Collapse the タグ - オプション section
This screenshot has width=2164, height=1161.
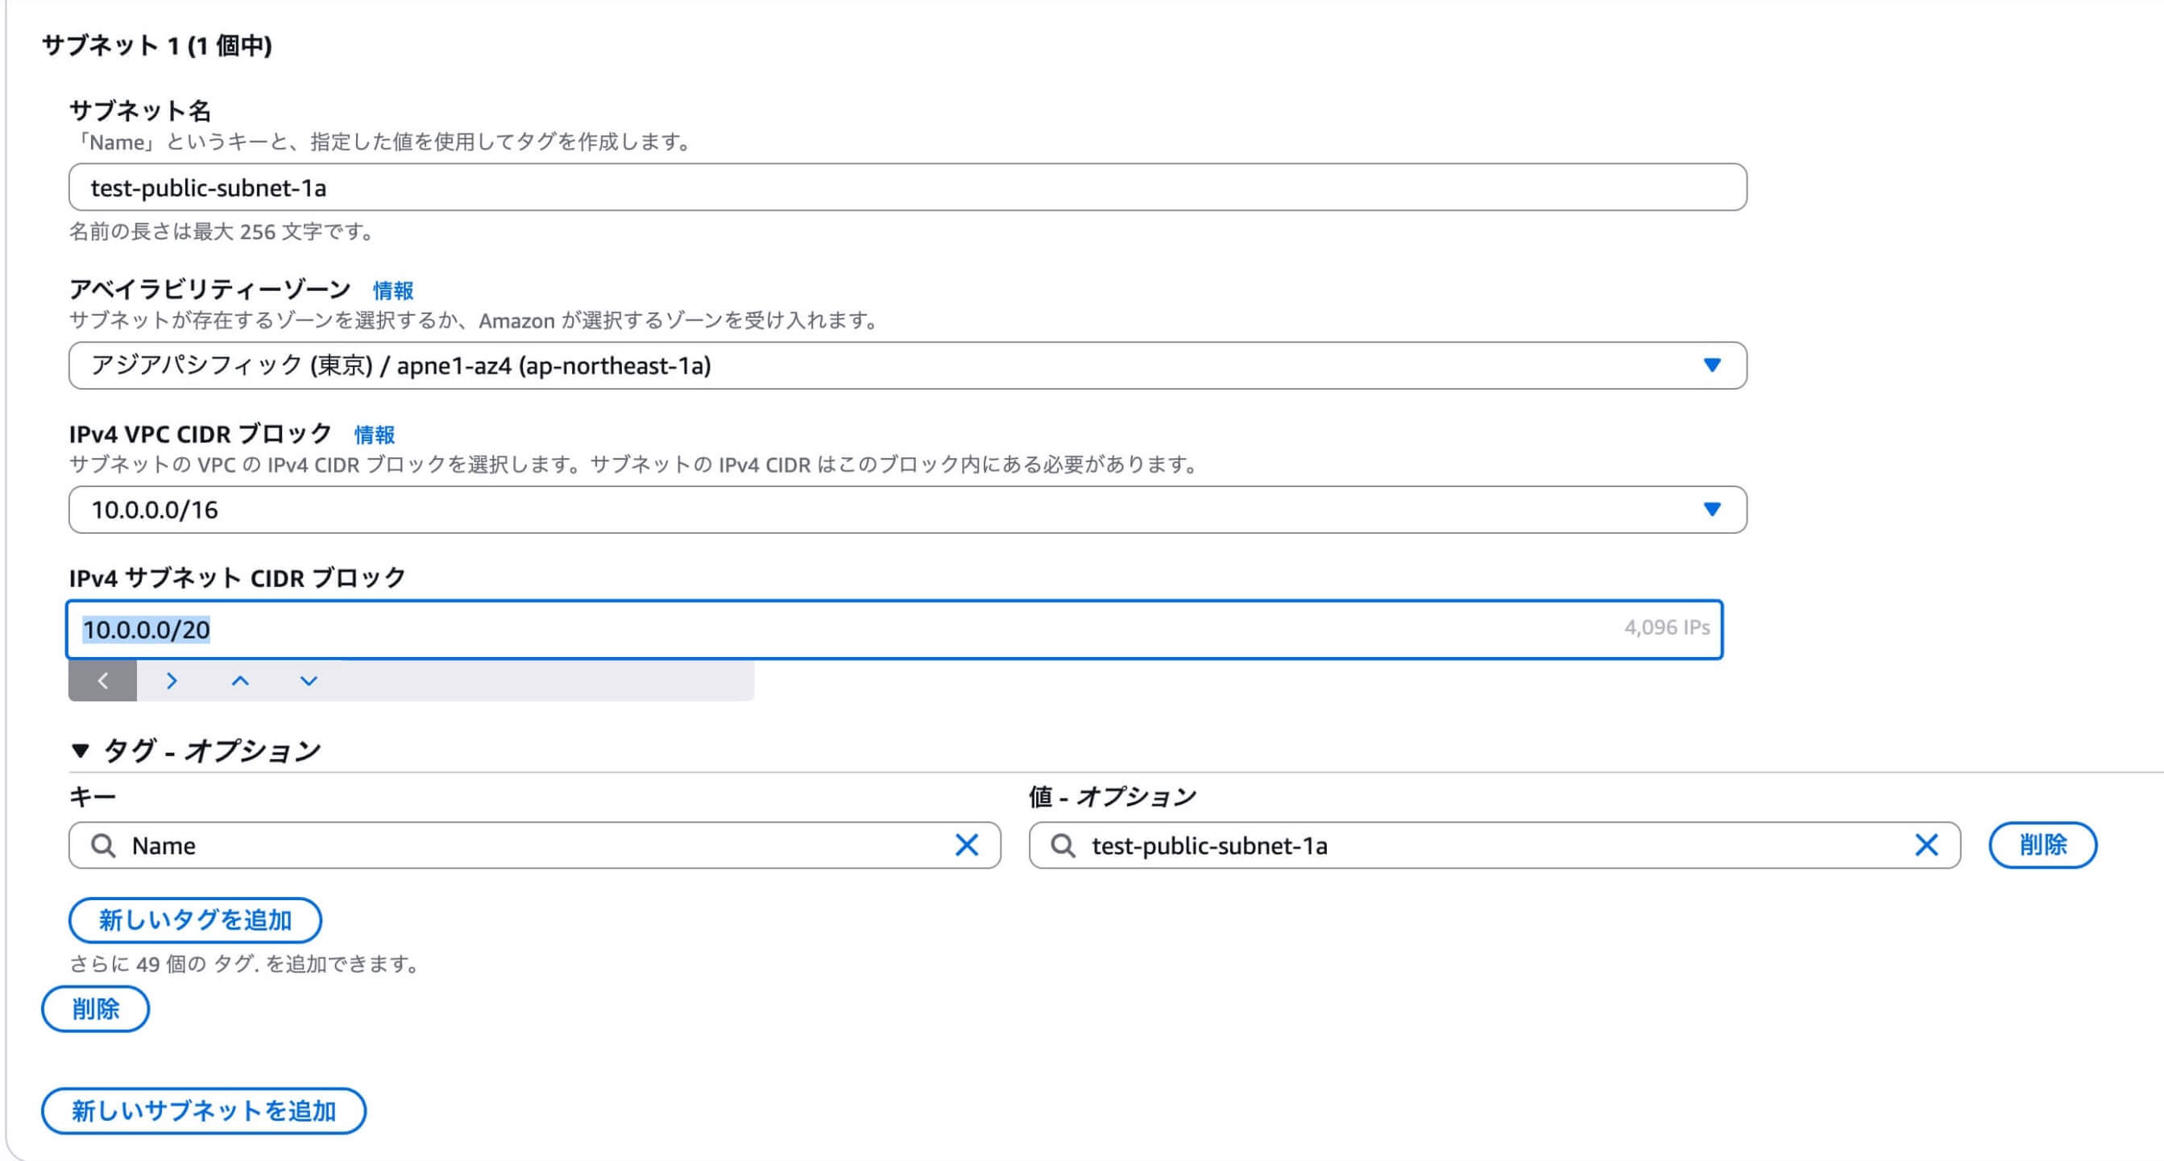pos(81,750)
